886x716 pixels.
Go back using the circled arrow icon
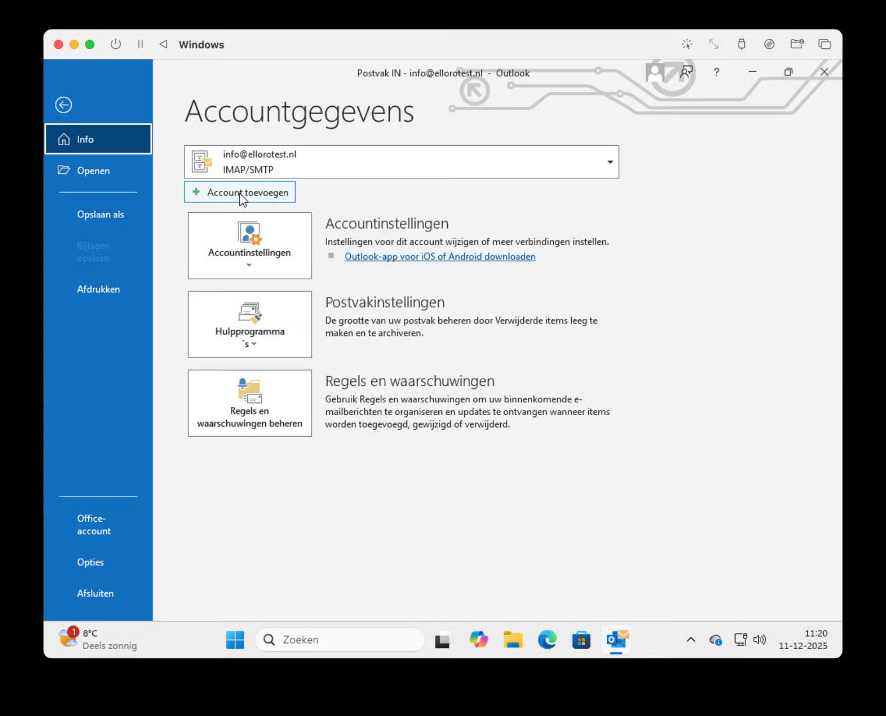(x=63, y=105)
